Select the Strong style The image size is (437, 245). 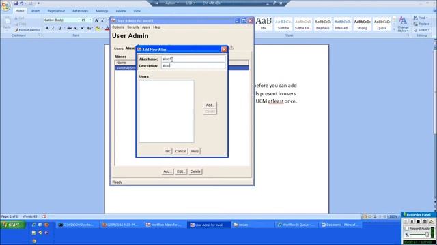click(x=362, y=24)
